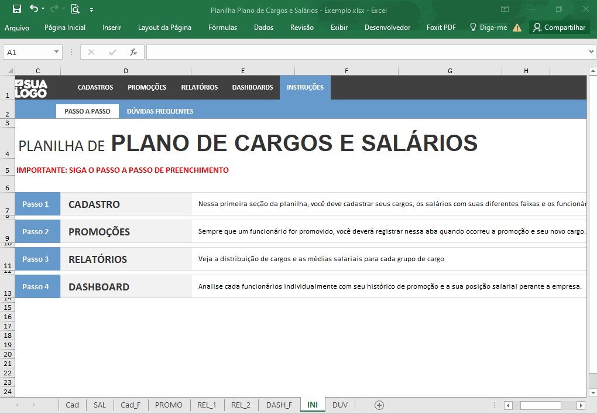
Task: Click vertical scrollbar down arrow
Action: [593, 393]
